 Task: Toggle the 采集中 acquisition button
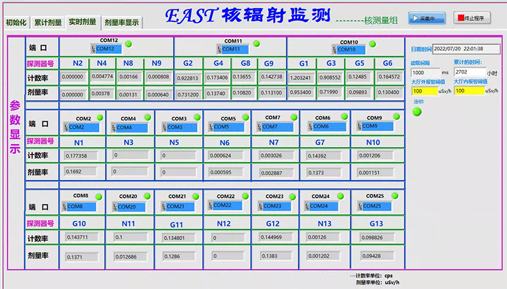pos(426,18)
